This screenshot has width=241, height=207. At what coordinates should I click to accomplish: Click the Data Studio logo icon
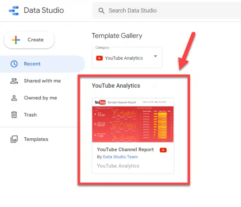coord(14,10)
